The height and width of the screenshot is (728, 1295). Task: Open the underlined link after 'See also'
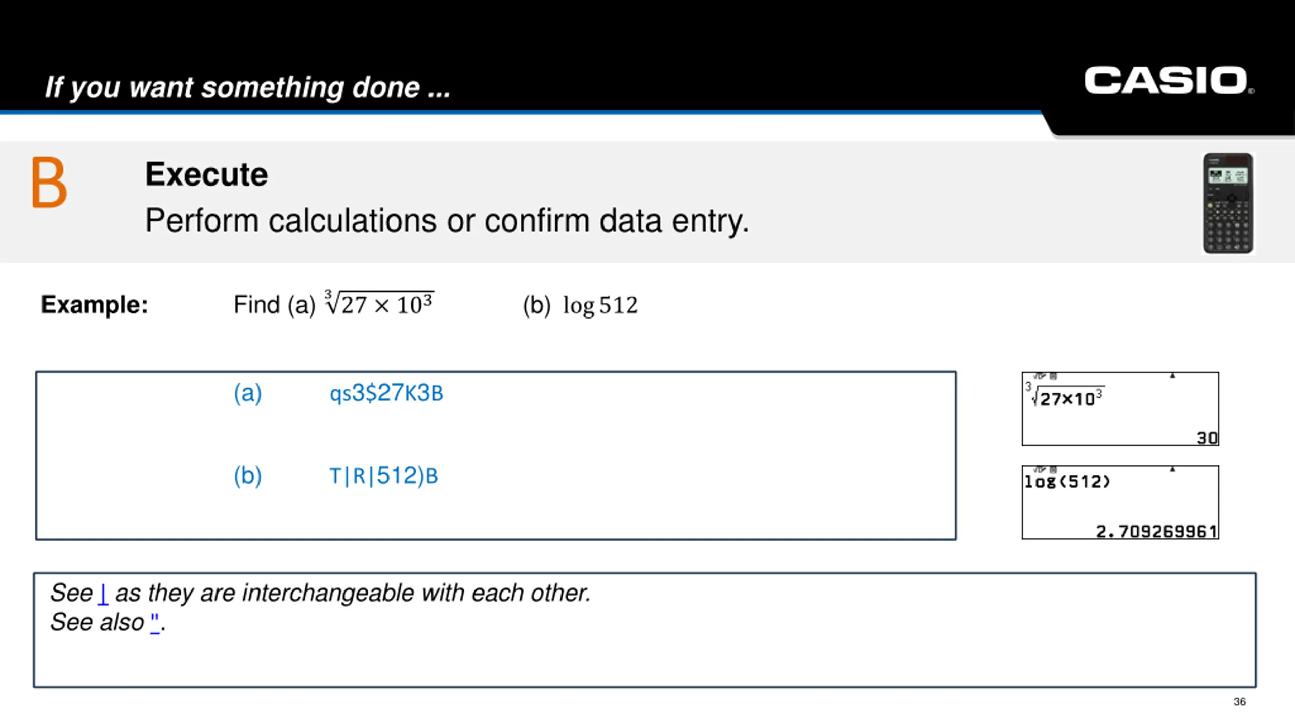pos(155,622)
